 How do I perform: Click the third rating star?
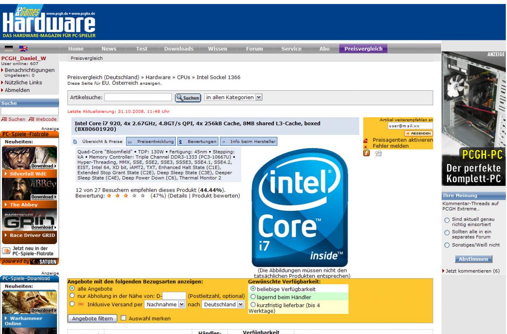(x=126, y=196)
